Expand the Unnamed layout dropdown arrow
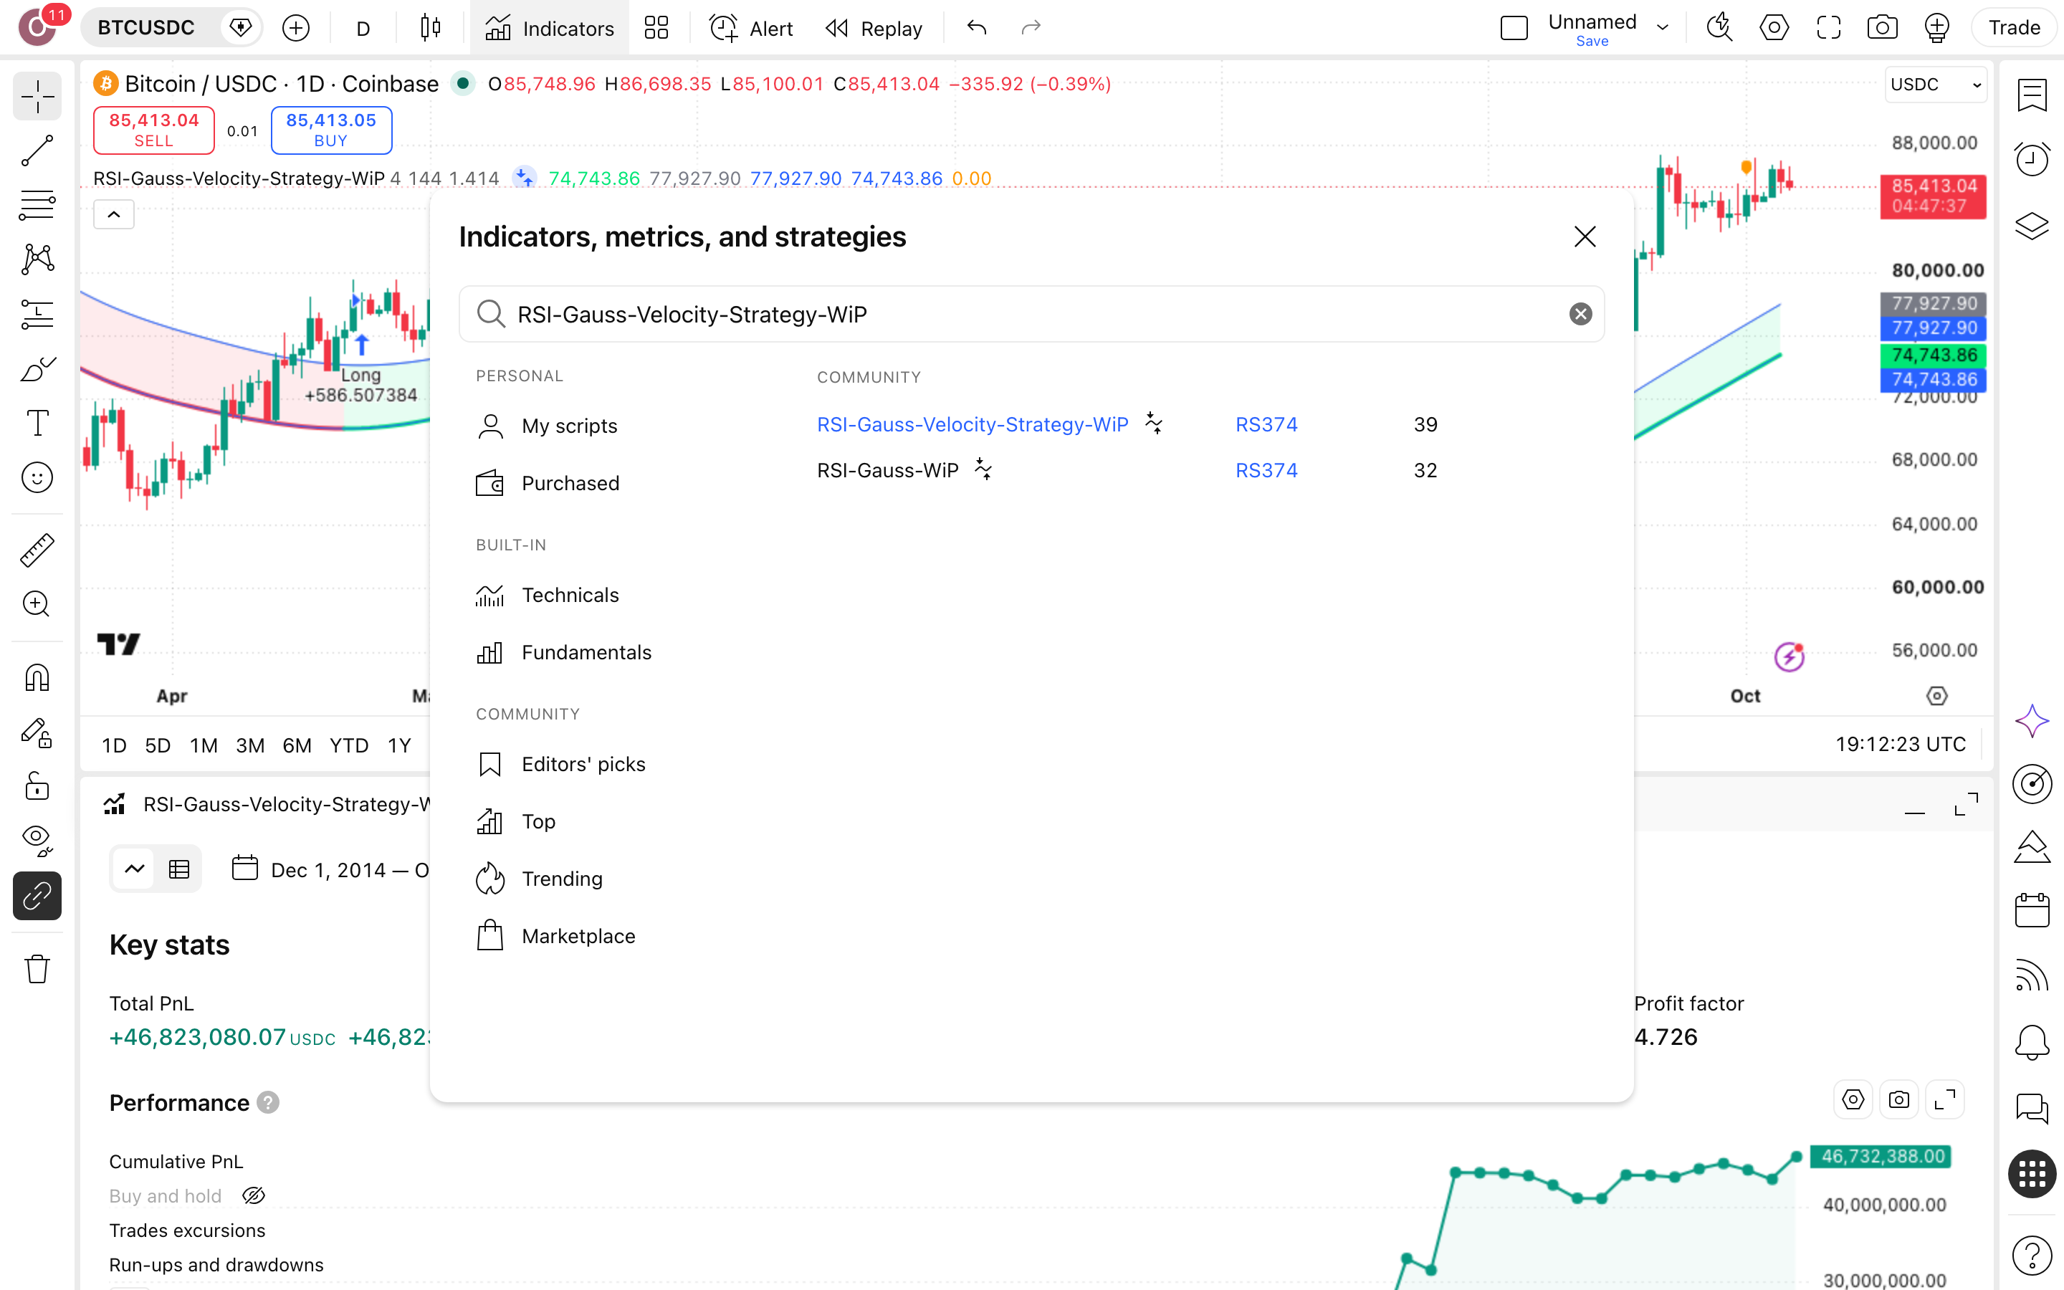 pos(1662,28)
